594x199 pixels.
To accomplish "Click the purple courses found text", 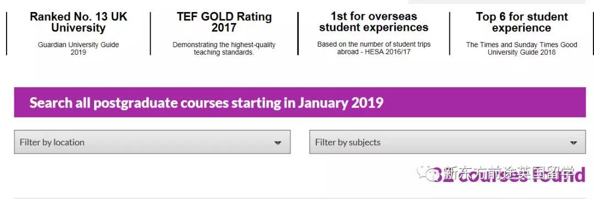I will (509, 175).
